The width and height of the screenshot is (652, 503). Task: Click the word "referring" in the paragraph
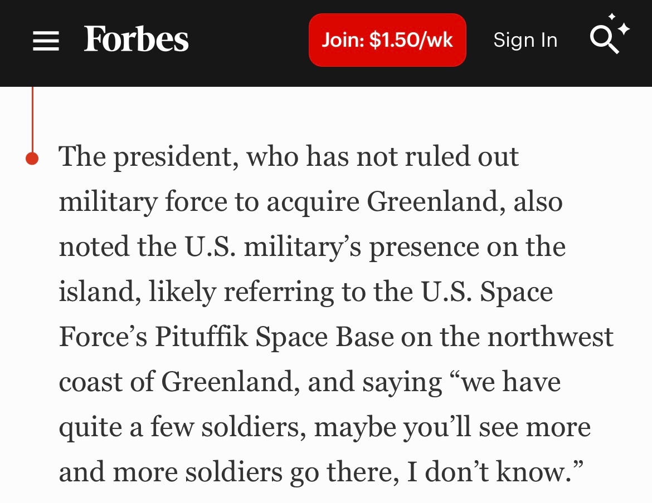coord(280,293)
